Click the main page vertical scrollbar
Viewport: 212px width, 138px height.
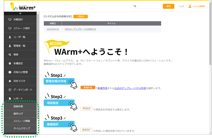(210, 34)
